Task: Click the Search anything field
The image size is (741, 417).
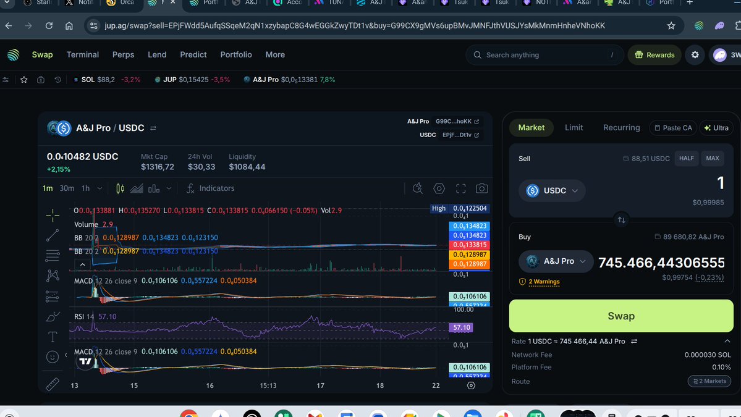Action: click(544, 55)
